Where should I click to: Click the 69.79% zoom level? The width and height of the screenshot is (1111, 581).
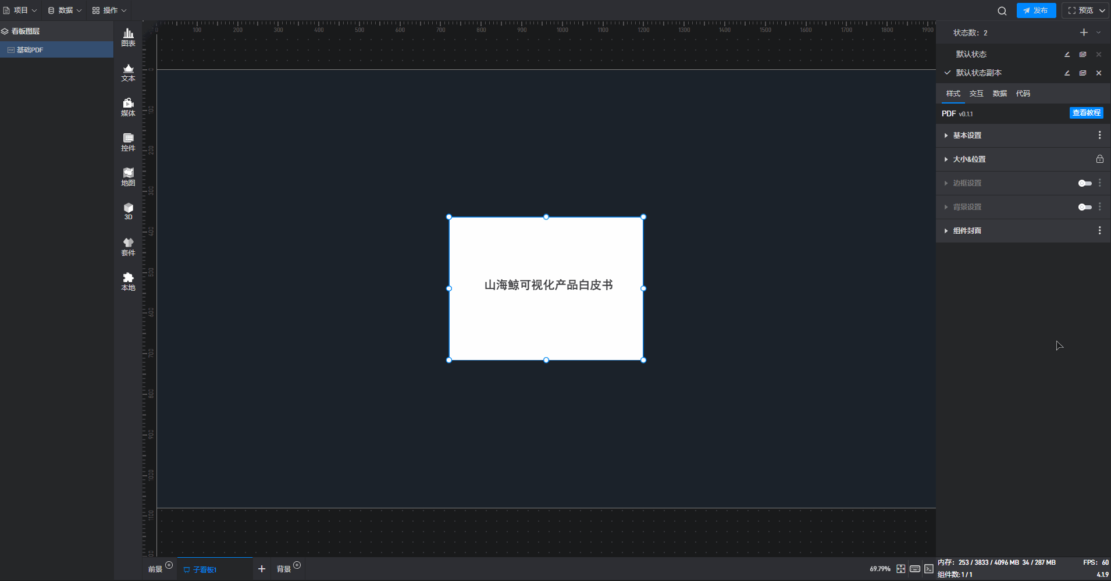pos(879,569)
